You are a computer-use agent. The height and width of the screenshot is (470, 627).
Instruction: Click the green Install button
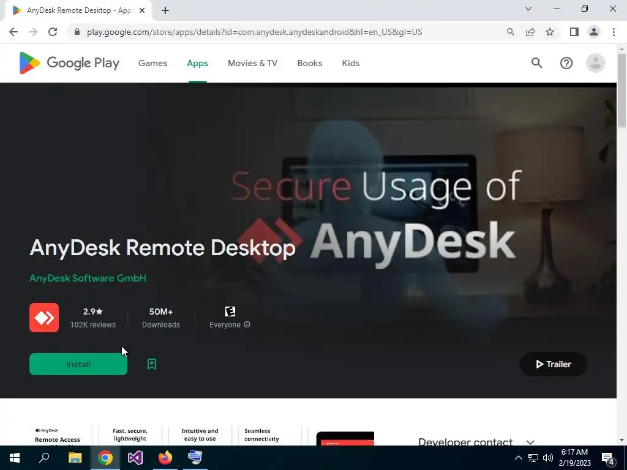pos(78,364)
